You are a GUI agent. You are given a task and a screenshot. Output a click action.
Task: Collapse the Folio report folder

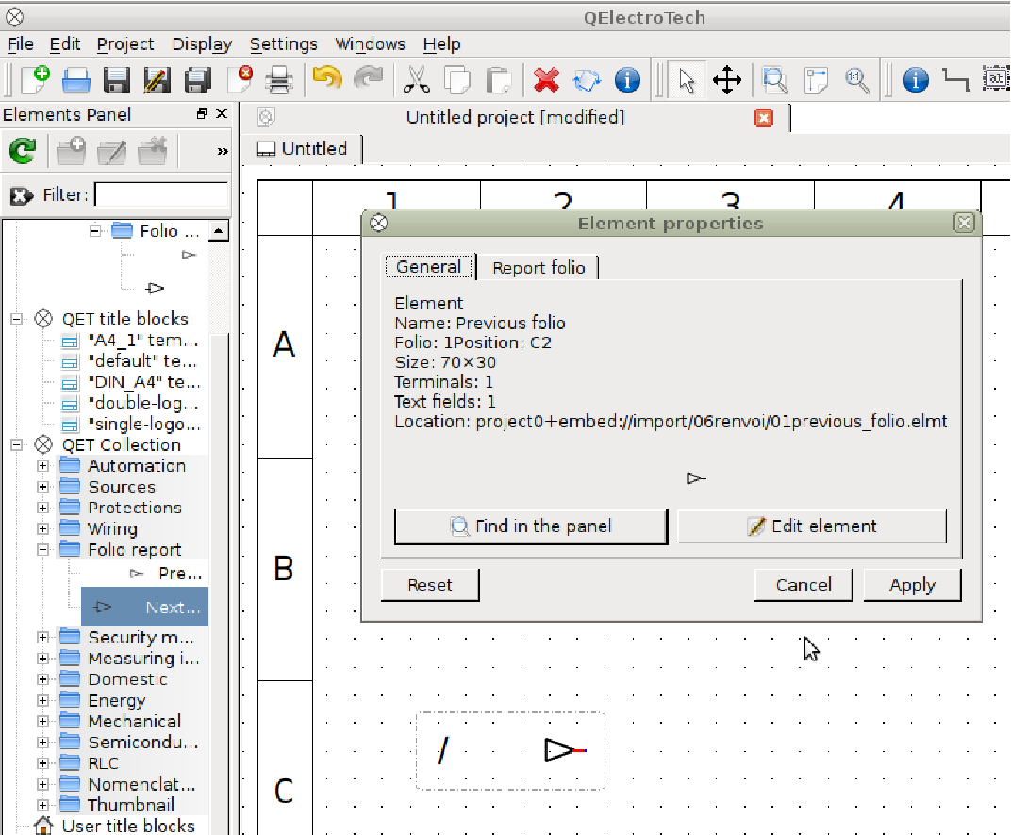[x=42, y=550]
